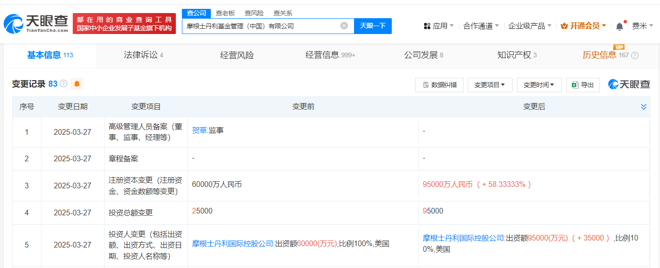Open the Tianyancha logo homepage
This screenshot has height=268, width=660.
click(36, 23)
